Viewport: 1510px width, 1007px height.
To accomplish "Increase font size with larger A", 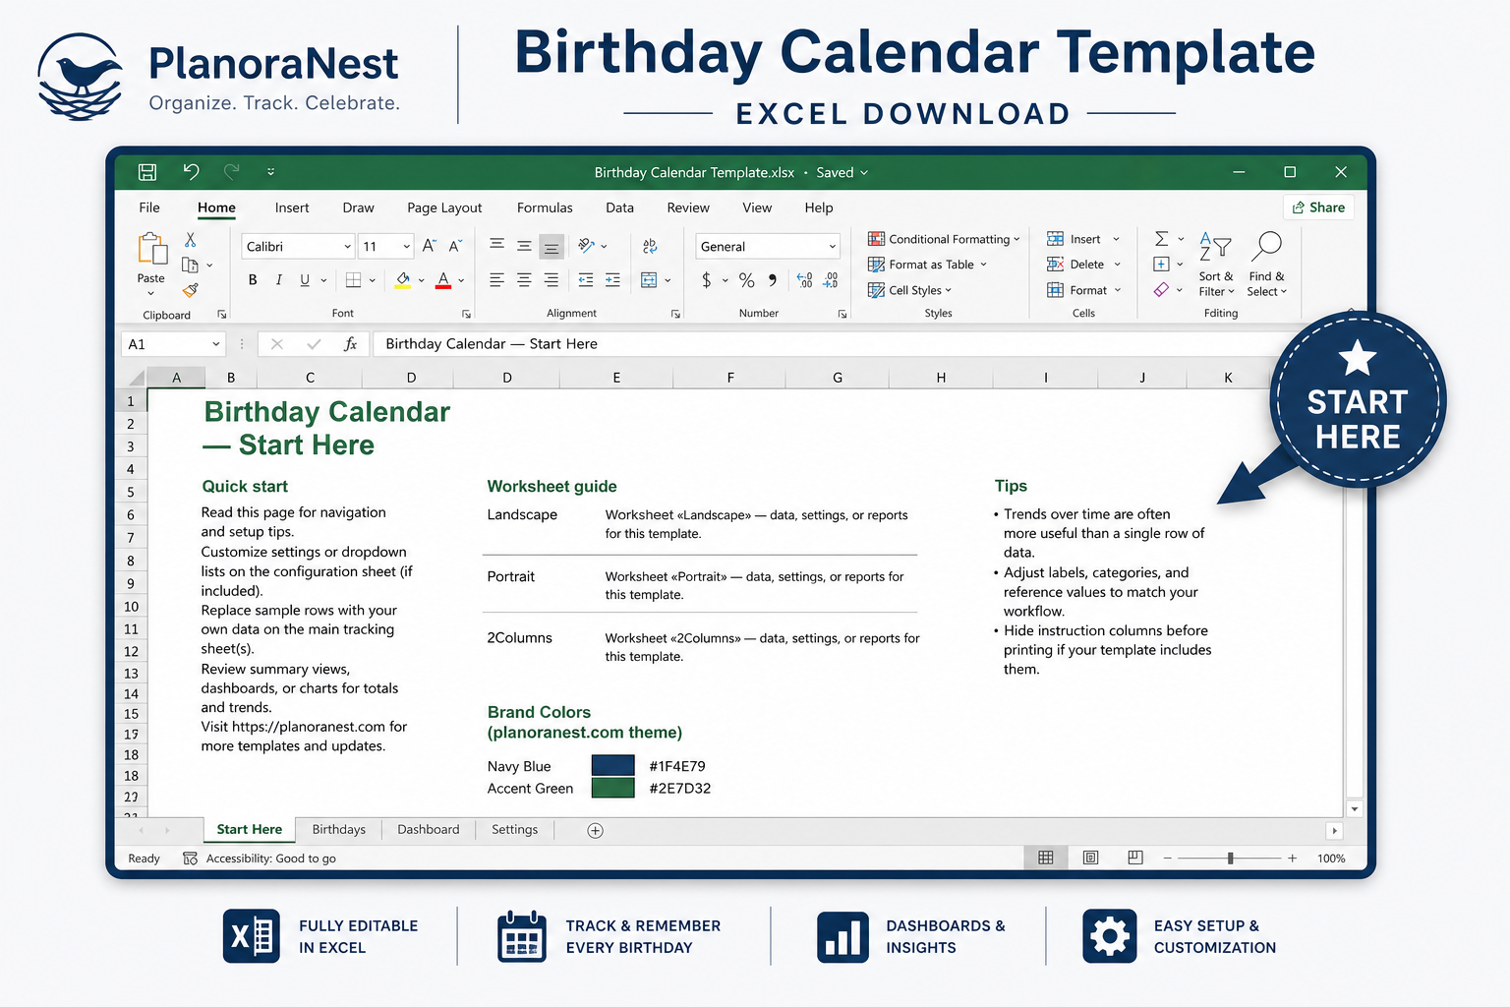I will [x=430, y=246].
